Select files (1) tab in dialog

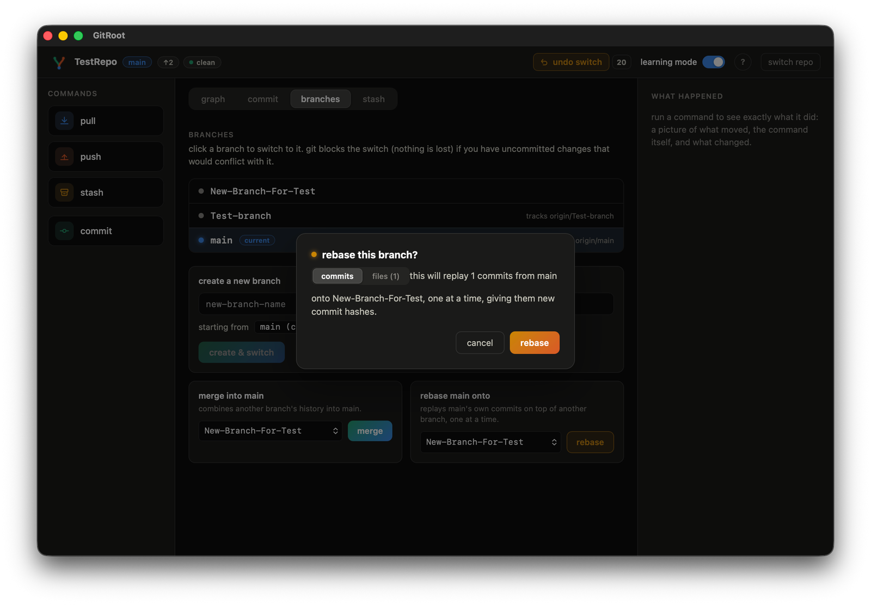click(385, 276)
